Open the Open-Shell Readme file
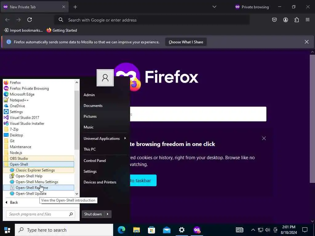The height and width of the screenshot is (236, 315). [38, 187]
